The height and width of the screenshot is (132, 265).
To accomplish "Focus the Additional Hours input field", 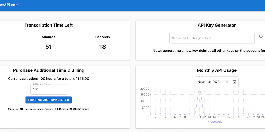I will pyautogui.click(x=48, y=89).
